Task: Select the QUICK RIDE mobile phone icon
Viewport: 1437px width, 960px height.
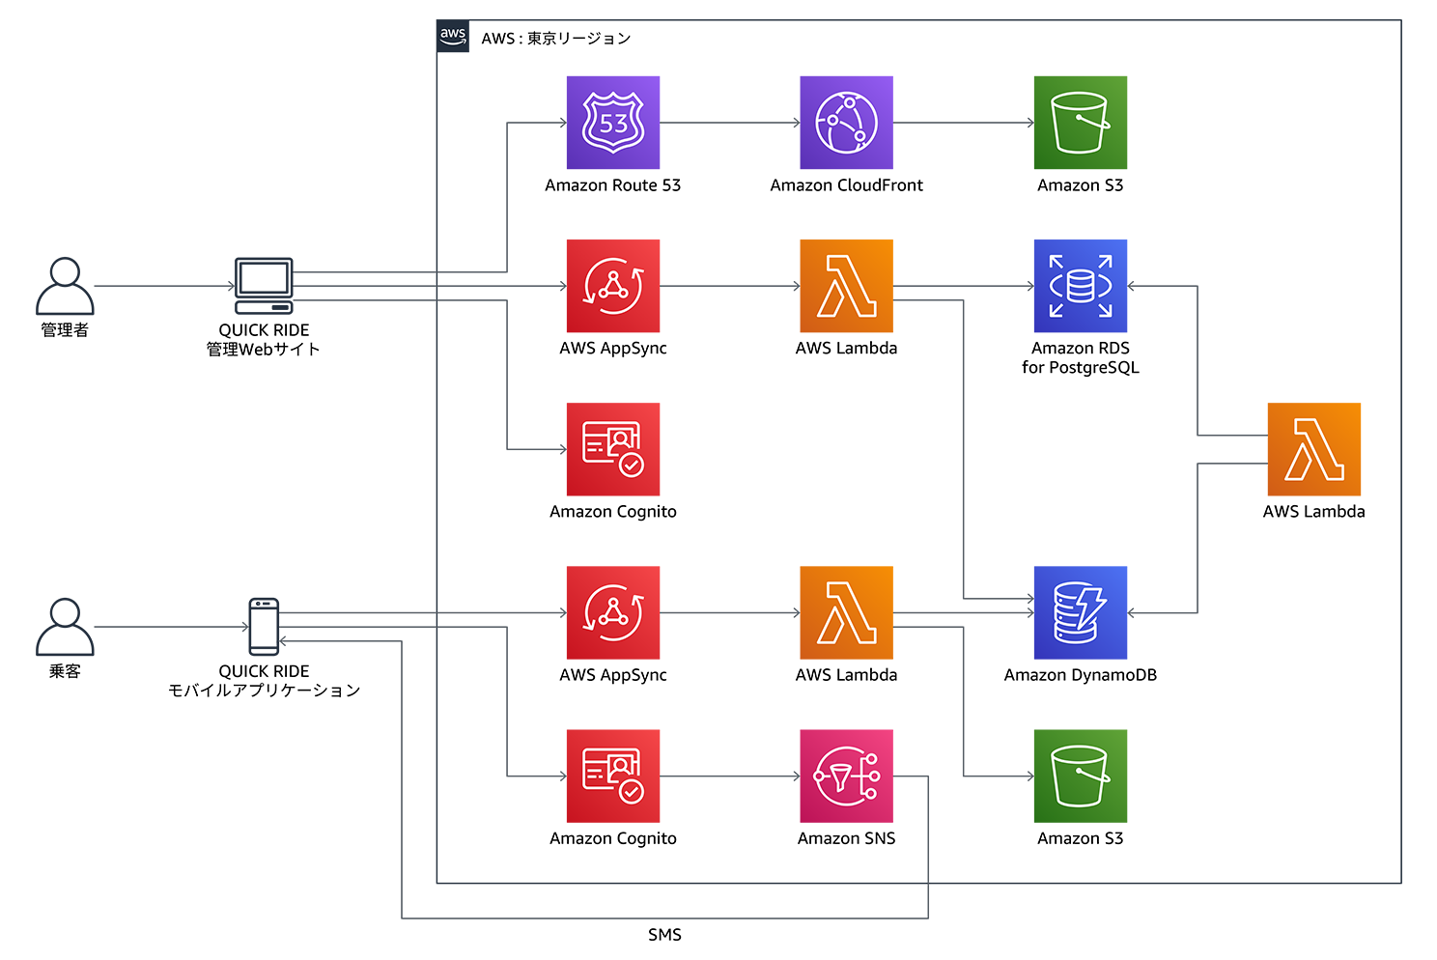Action: [x=264, y=627]
